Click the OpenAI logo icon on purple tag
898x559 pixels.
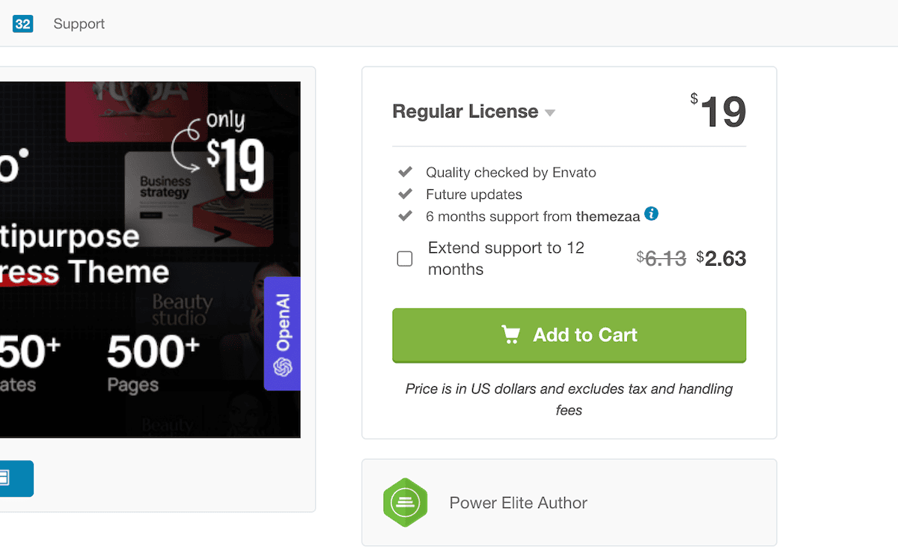tap(283, 367)
